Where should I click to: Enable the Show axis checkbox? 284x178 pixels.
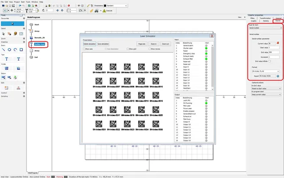coord(84,49)
